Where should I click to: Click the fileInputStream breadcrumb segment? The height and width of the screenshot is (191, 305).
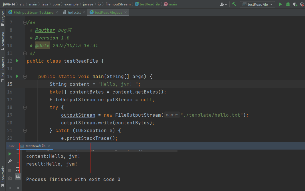[x=118, y=4]
